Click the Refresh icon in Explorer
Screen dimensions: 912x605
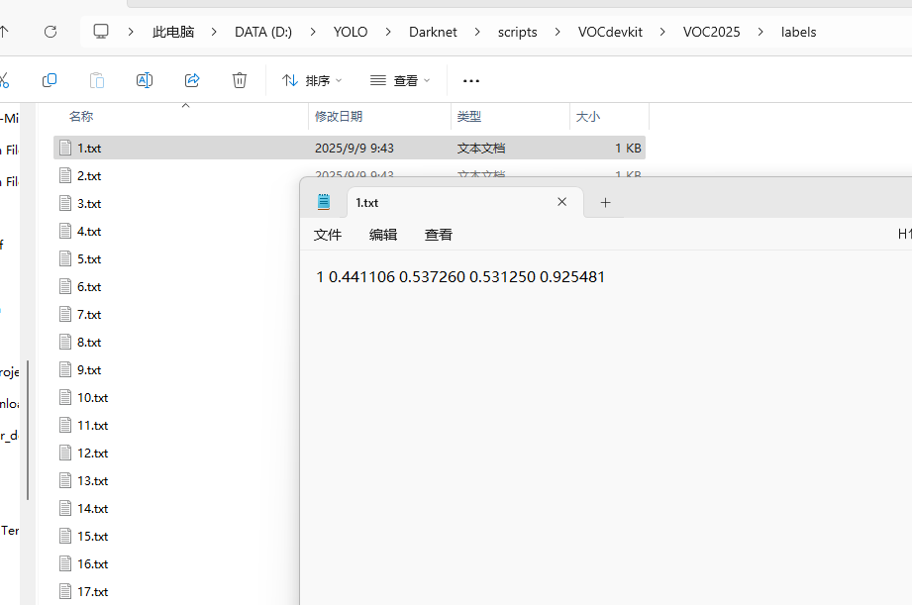[51, 32]
